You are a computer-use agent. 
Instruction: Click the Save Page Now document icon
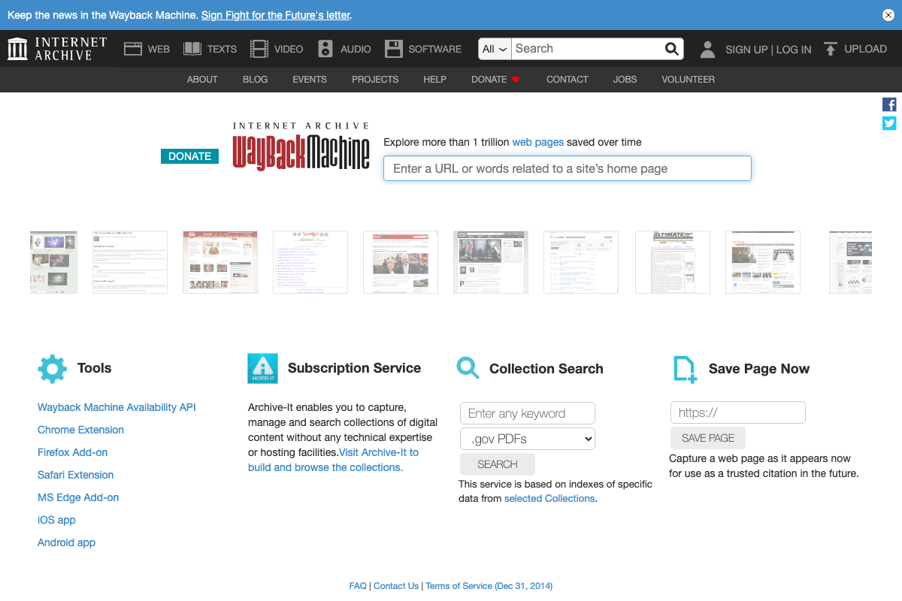click(x=685, y=370)
